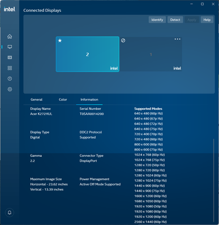Open the Support question mark icon
The width and height of the screenshot is (219, 225).
coord(10,78)
